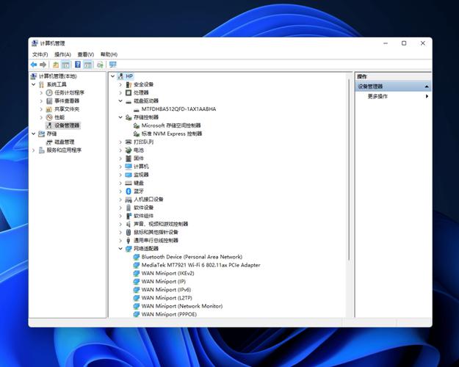Select MediaTek MT7921 Wi-Fi 6 adapter
The width and height of the screenshot is (459, 367).
(200, 265)
